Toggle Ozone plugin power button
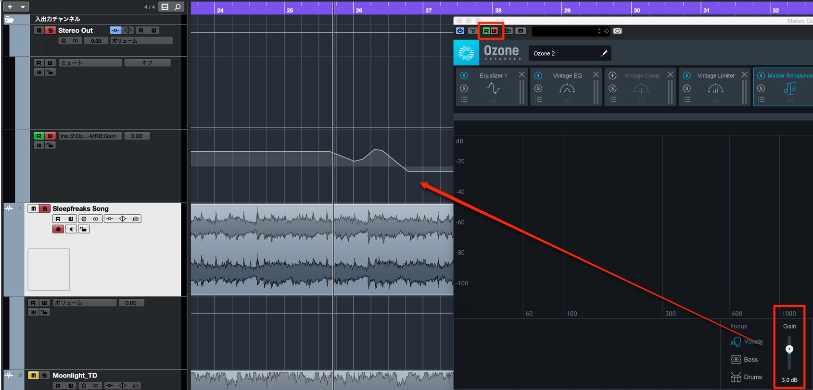 (460, 31)
